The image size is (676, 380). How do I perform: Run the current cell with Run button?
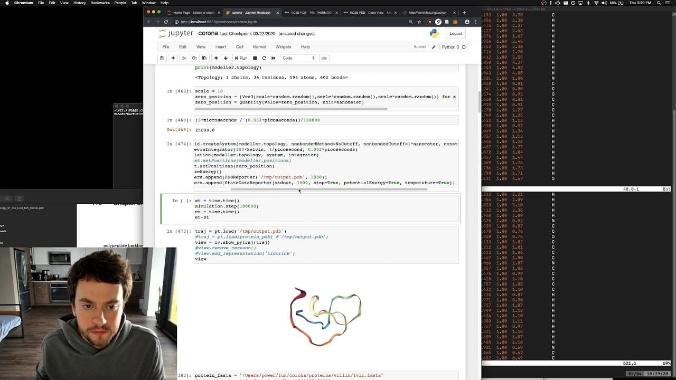(x=241, y=58)
